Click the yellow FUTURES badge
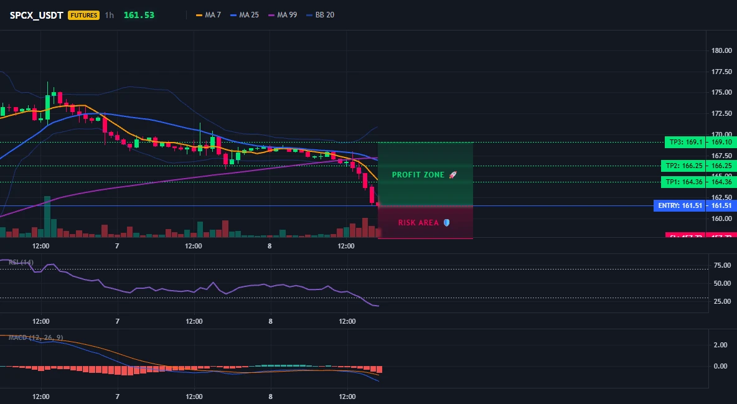 tap(83, 15)
